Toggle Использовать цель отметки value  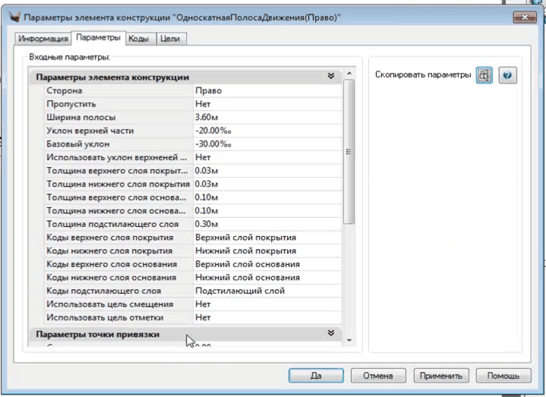266,317
